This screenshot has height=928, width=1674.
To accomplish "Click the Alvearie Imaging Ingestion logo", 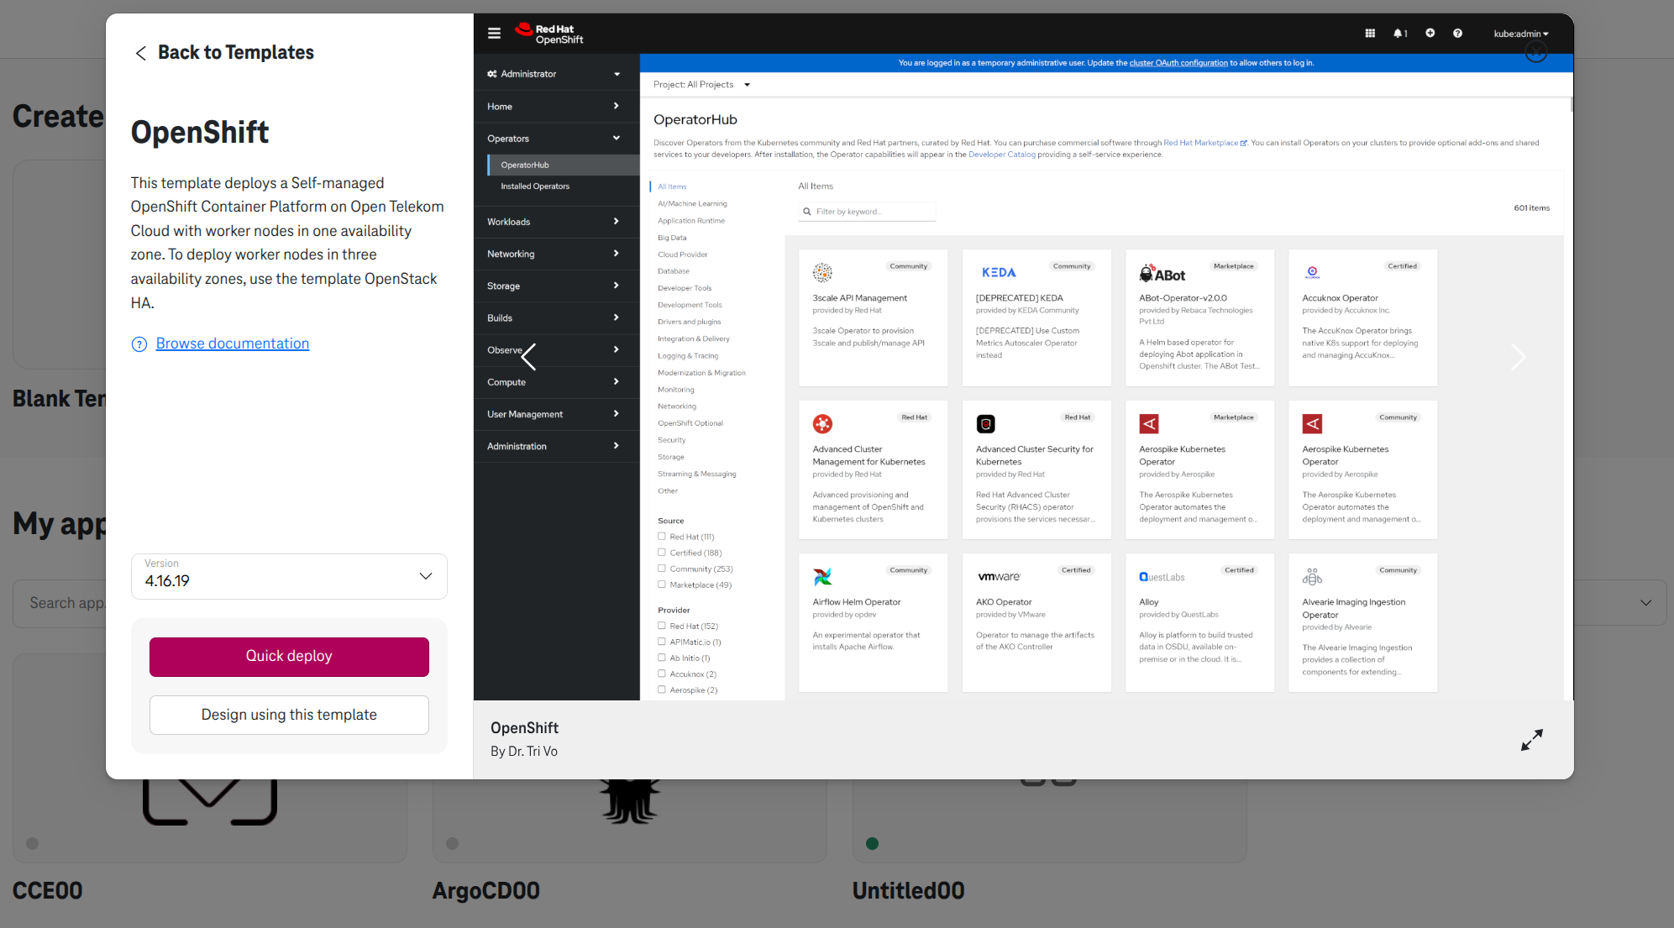I will pos(1312,577).
